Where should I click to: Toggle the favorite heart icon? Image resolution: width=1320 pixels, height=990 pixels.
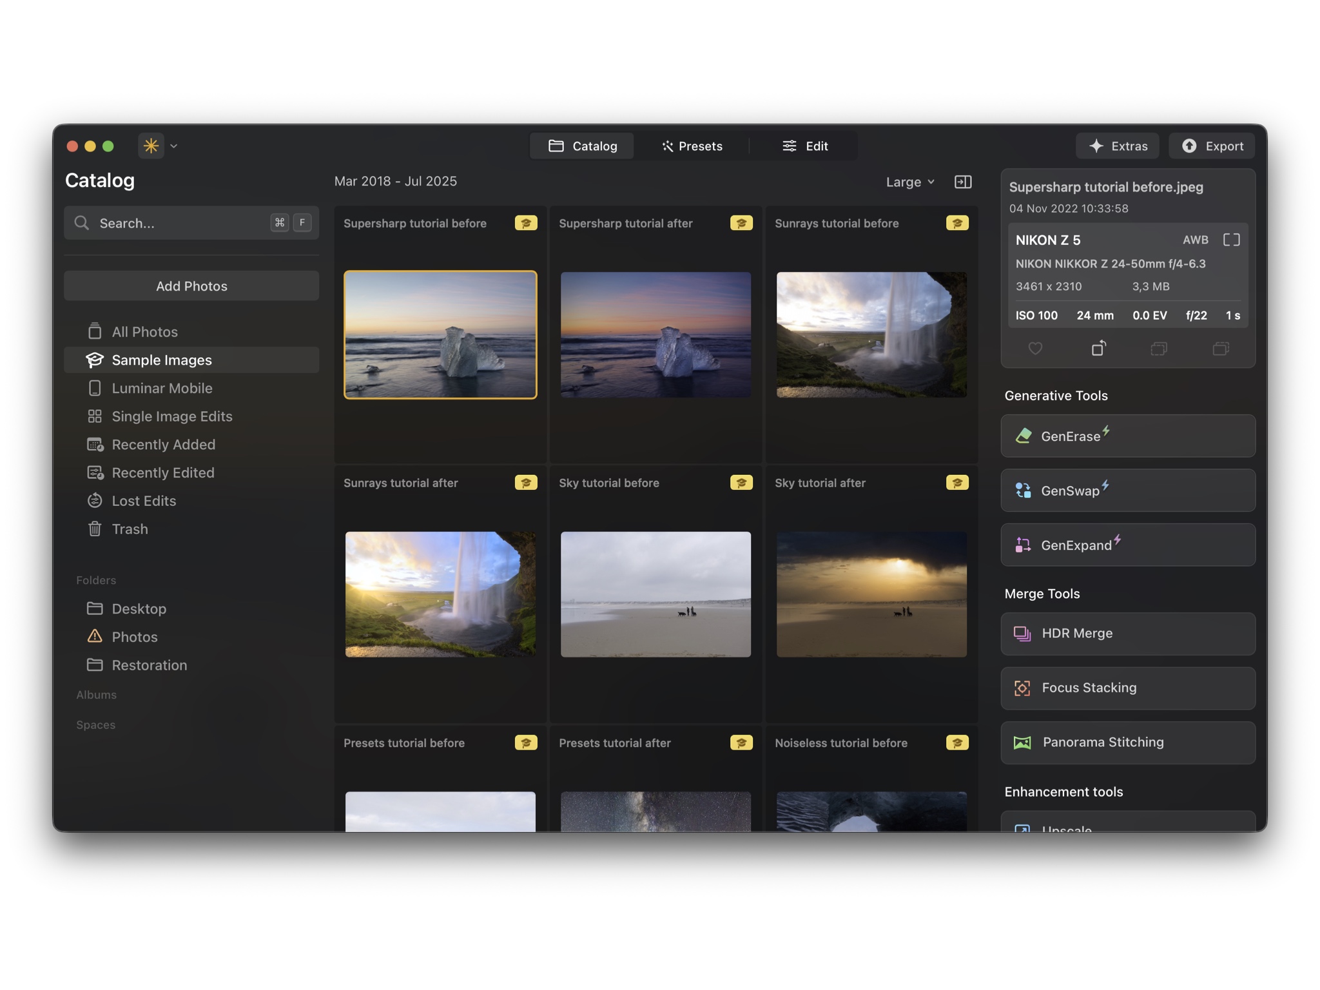click(x=1035, y=349)
